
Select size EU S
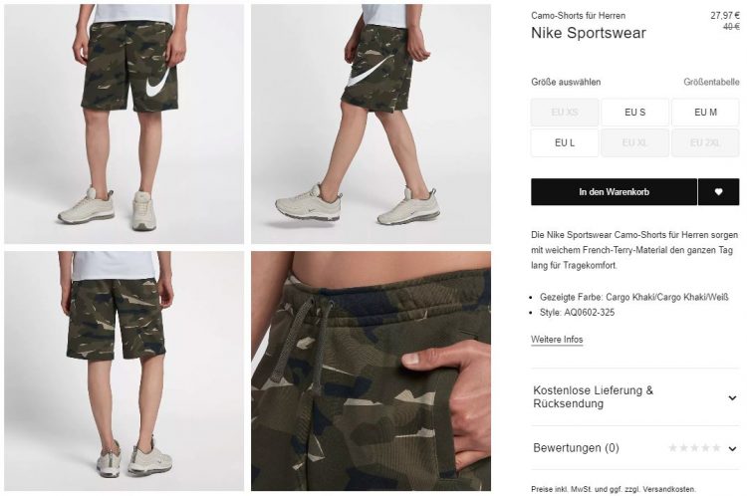tap(635, 113)
